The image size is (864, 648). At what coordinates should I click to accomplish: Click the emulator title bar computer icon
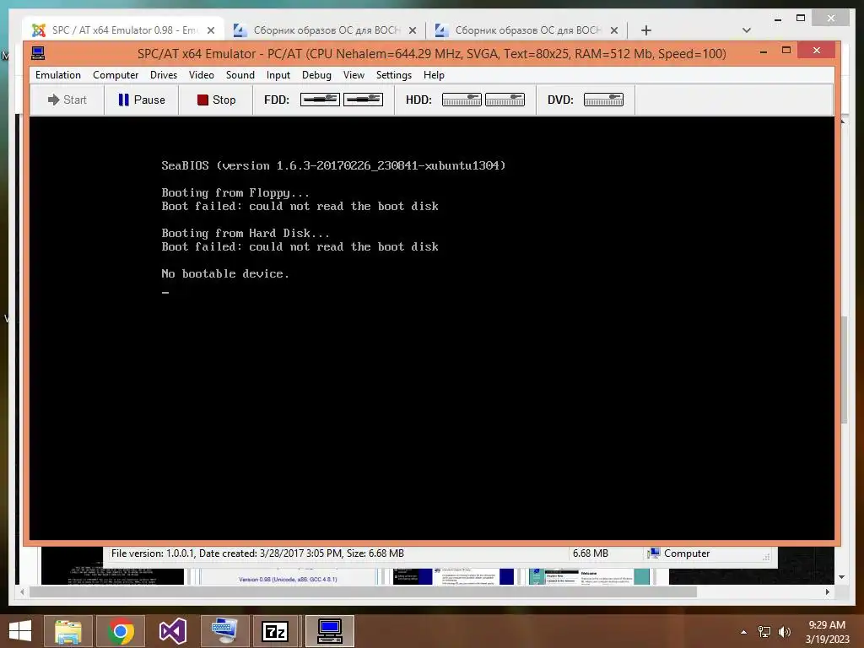coord(38,53)
